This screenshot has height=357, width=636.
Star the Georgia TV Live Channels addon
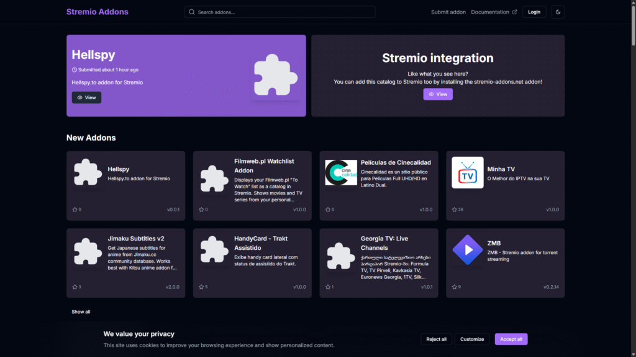pos(328,287)
